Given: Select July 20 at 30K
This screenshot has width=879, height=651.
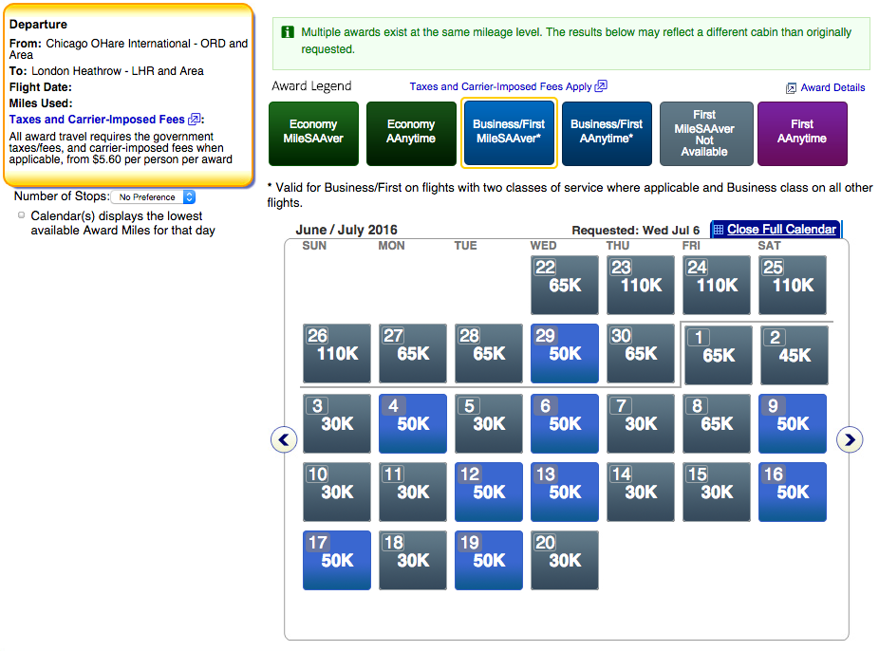Looking at the screenshot, I should 565,560.
